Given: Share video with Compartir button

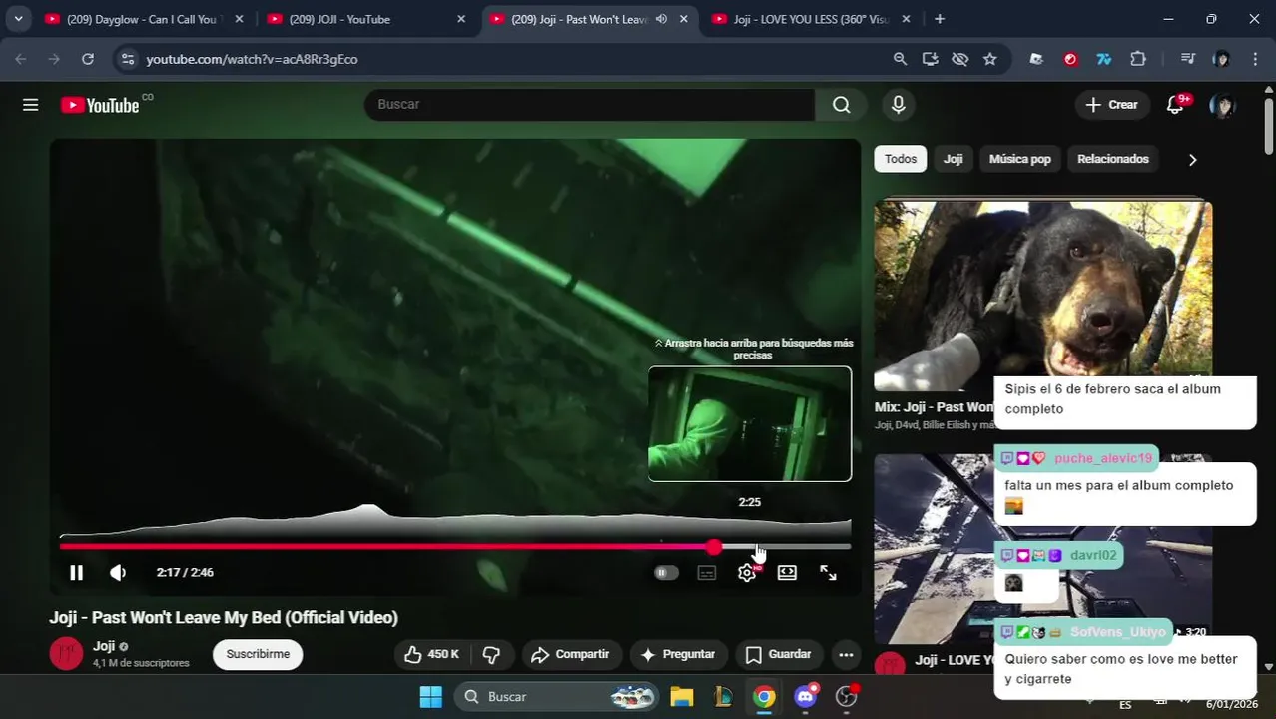Looking at the screenshot, I should click(x=570, y=654).
